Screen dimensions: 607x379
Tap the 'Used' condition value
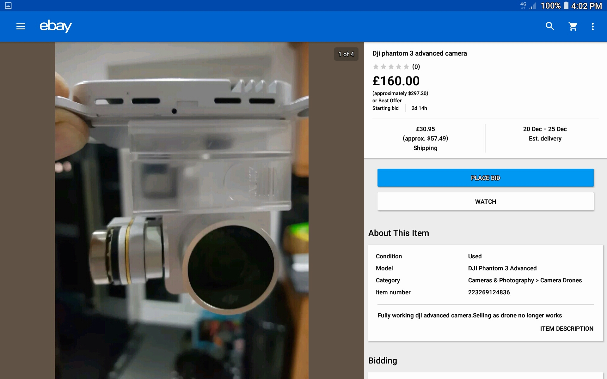475,256
